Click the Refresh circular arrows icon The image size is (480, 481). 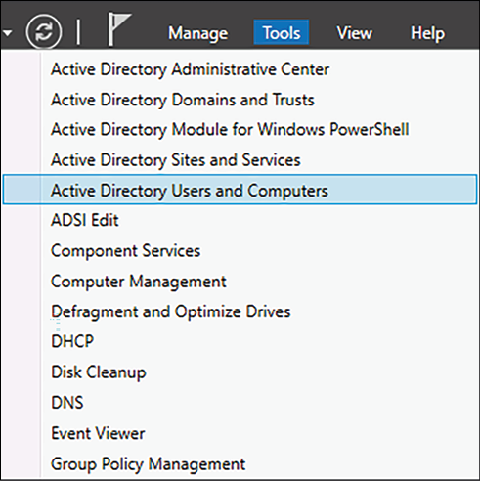[x=44, y=32]
